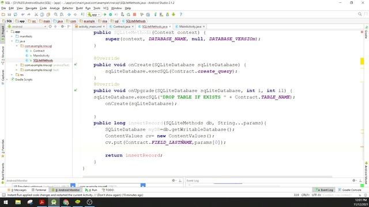Open Event Log settings gear
The image size is (369, 207).
tap(354, 181)
